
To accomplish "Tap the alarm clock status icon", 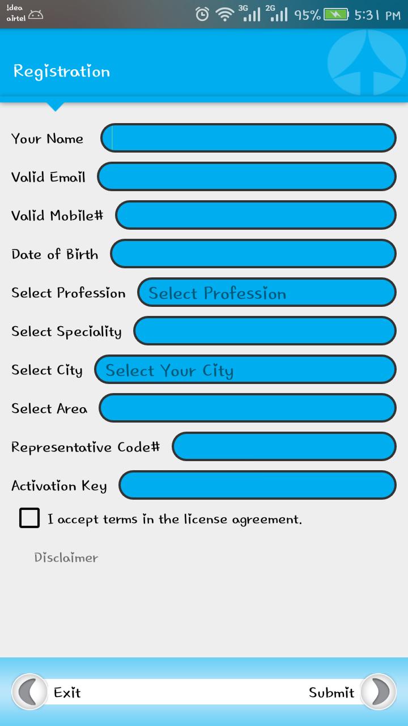I will pos(202,15).
